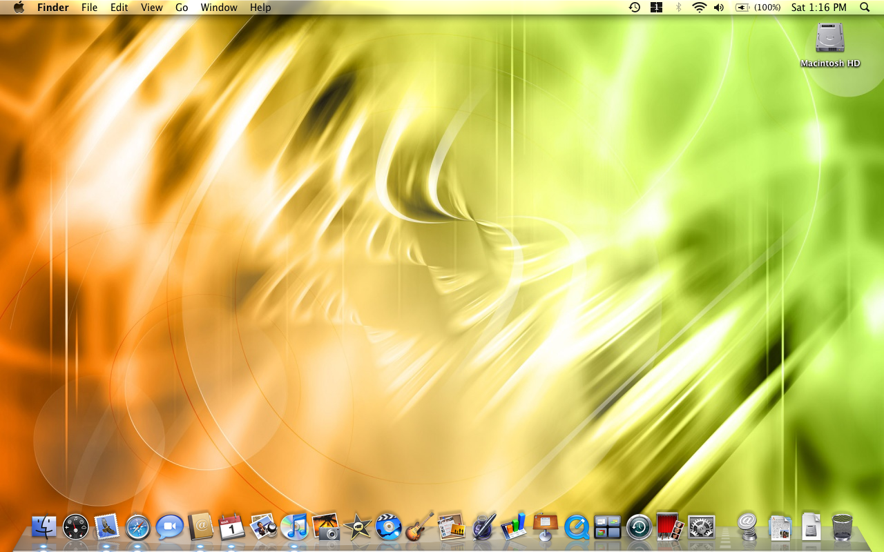The height and width of the screenshot is (552, 884).
Task: Launch QuickTime Player from Dock
Action: (577, 528)
